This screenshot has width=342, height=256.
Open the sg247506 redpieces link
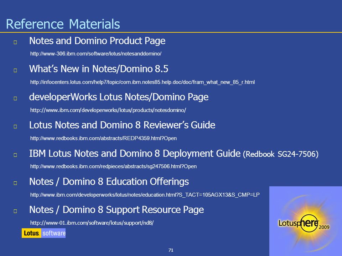pos(113,166)
